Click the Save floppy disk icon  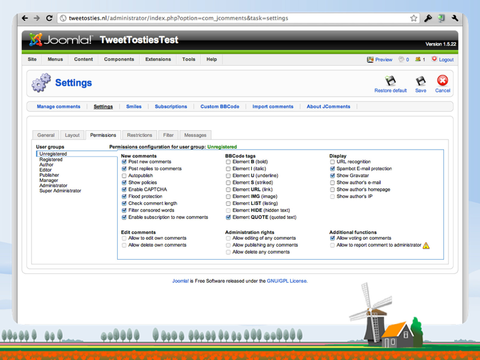[421, 81]
